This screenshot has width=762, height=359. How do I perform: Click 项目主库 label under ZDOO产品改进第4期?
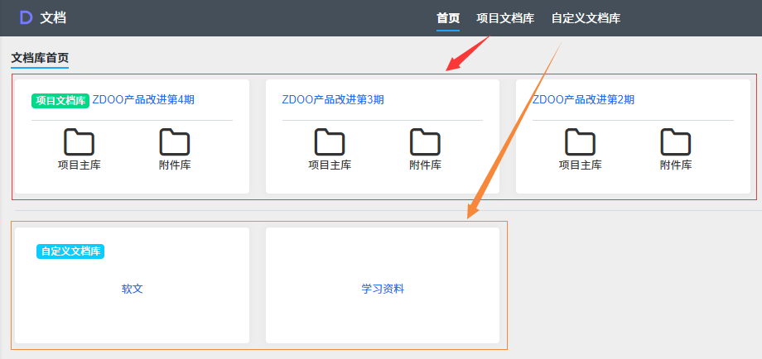(80, 165)
